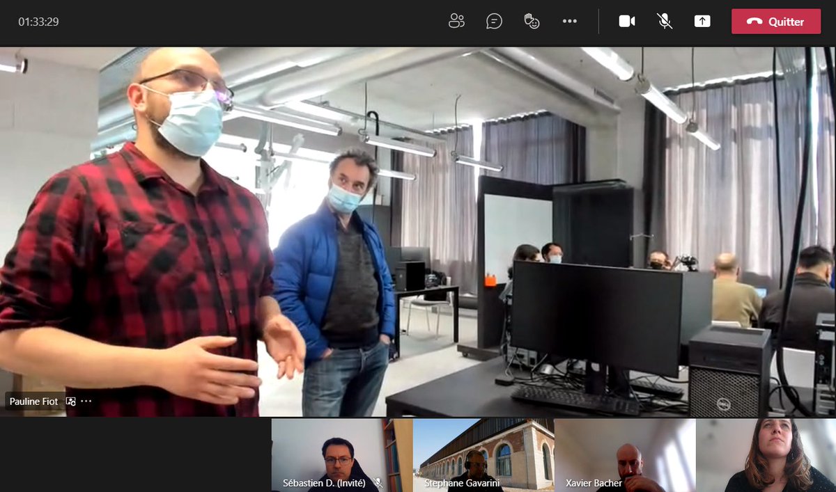Select the unnamed woman's video thumbnail
The image size is (836, 492).
point(766,455)
